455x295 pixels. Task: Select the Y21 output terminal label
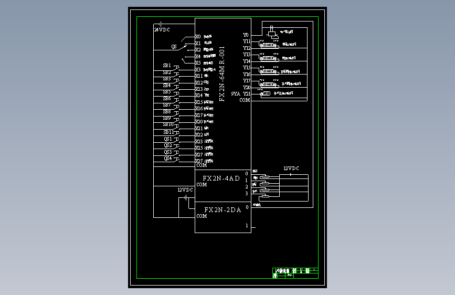[x=247, y=94]
